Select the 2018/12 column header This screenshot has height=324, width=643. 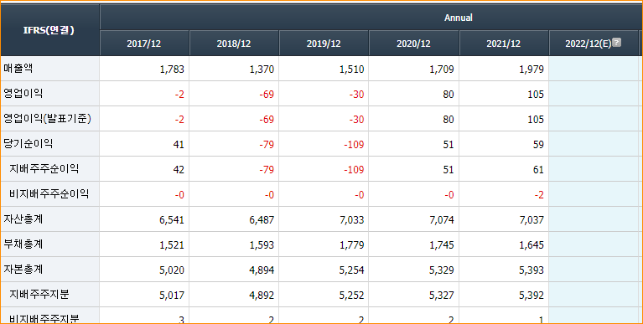pos(234,44)
